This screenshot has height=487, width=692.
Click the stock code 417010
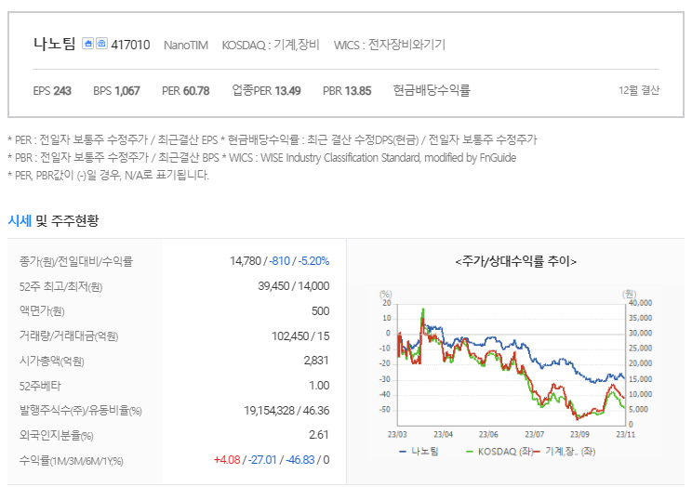click(130, 45)
